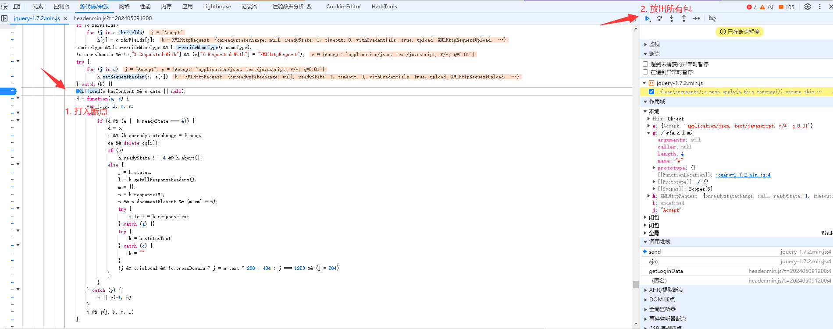This screenshot has width=833, height=329.
Task: Step into next function call
Action: [x=672, y=18]
